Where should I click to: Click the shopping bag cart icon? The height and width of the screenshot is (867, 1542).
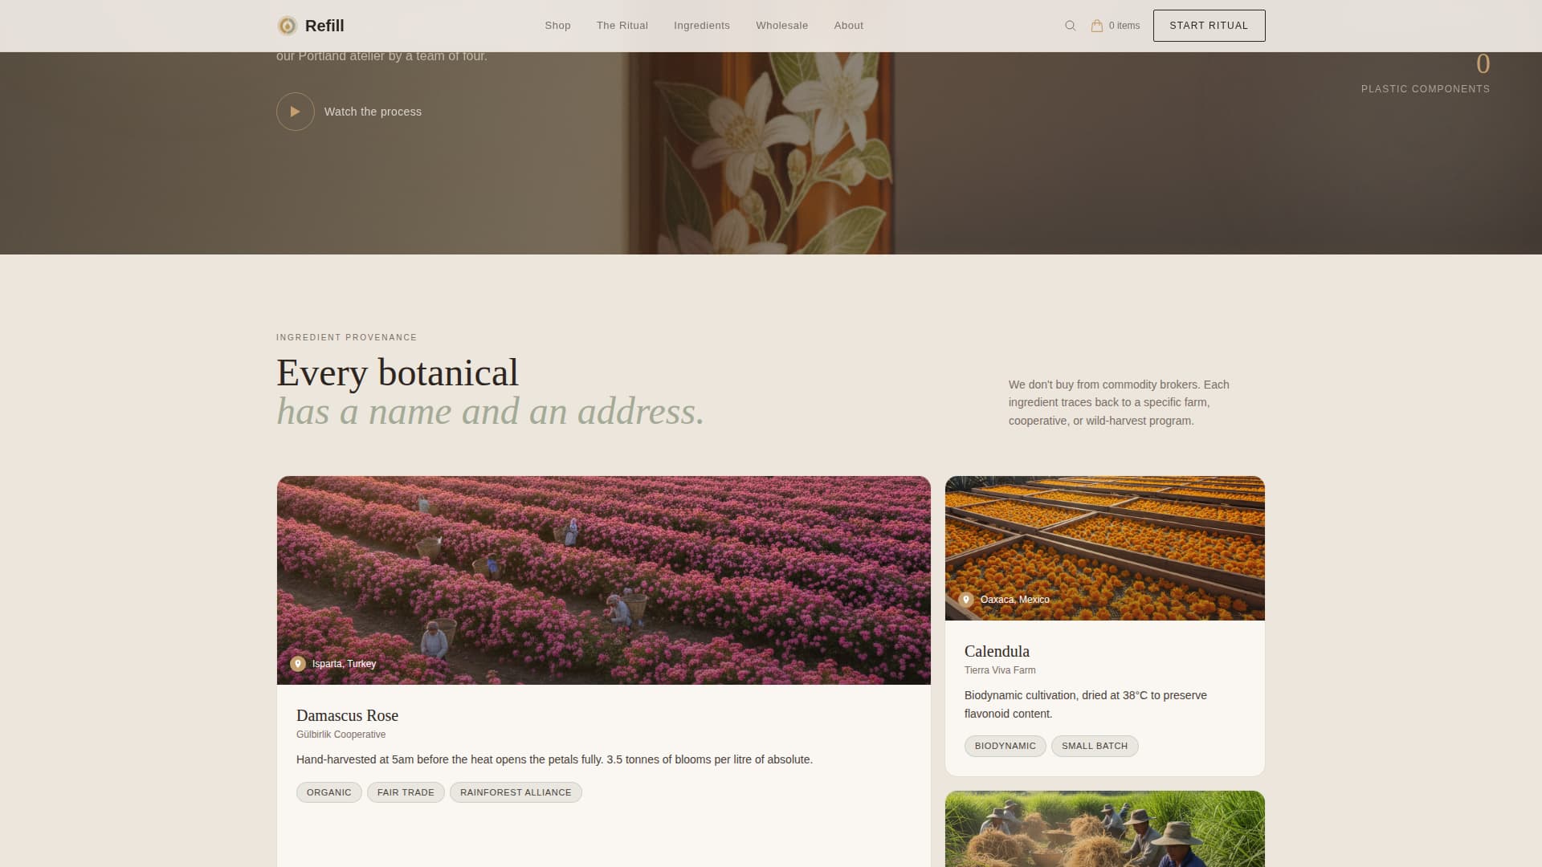(x=1097, y=25)
